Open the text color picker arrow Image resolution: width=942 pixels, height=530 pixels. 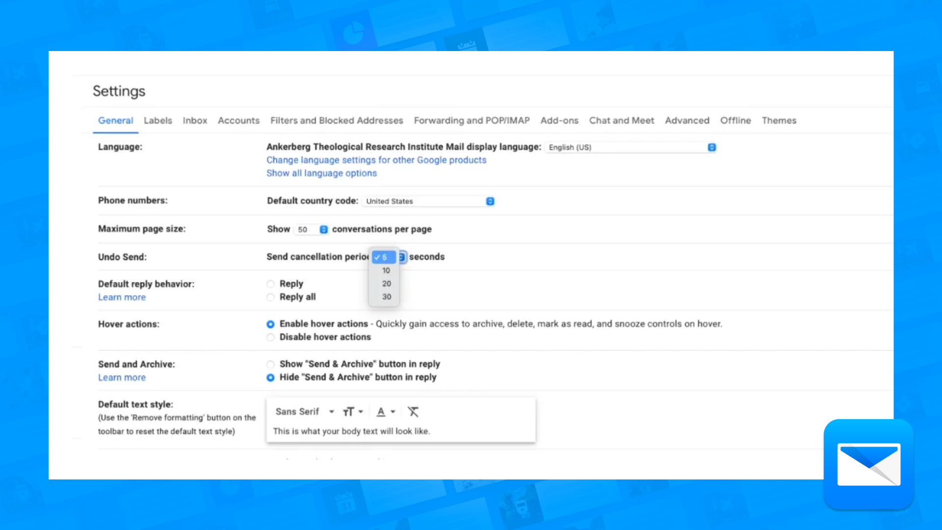coord(392,412)
